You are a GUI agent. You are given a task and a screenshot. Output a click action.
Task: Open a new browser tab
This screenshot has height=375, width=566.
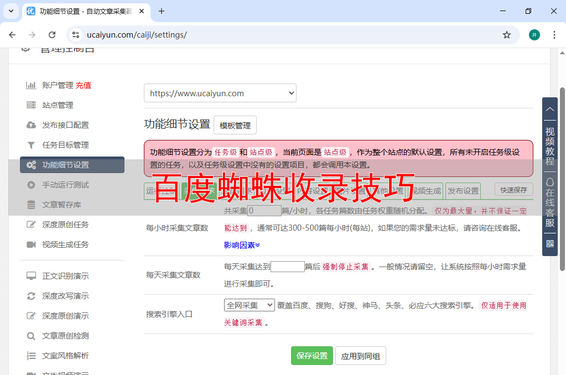[162, 11]
